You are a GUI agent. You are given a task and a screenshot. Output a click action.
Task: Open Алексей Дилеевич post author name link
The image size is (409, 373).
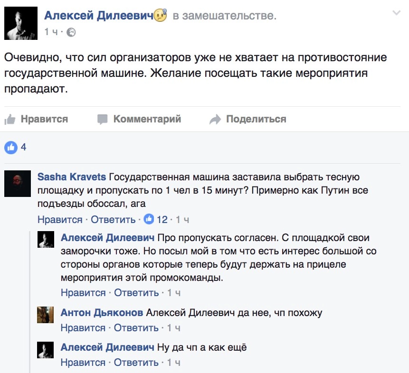click(99, 16)
